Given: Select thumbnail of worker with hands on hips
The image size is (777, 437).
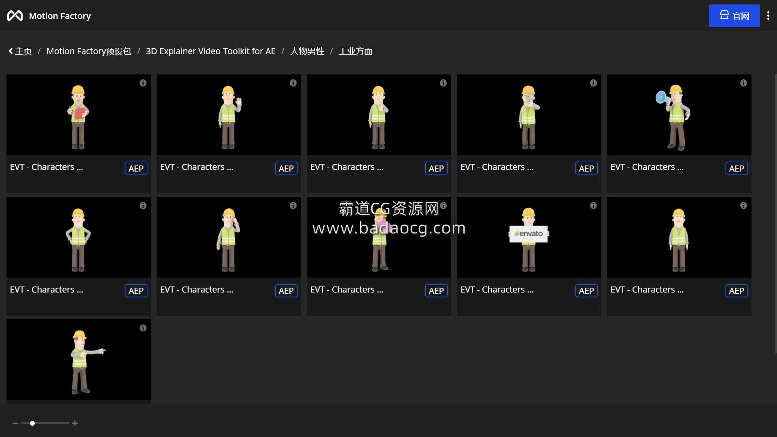Looking at the screenshot, I should pyautogui.click(x=79, y=237).
